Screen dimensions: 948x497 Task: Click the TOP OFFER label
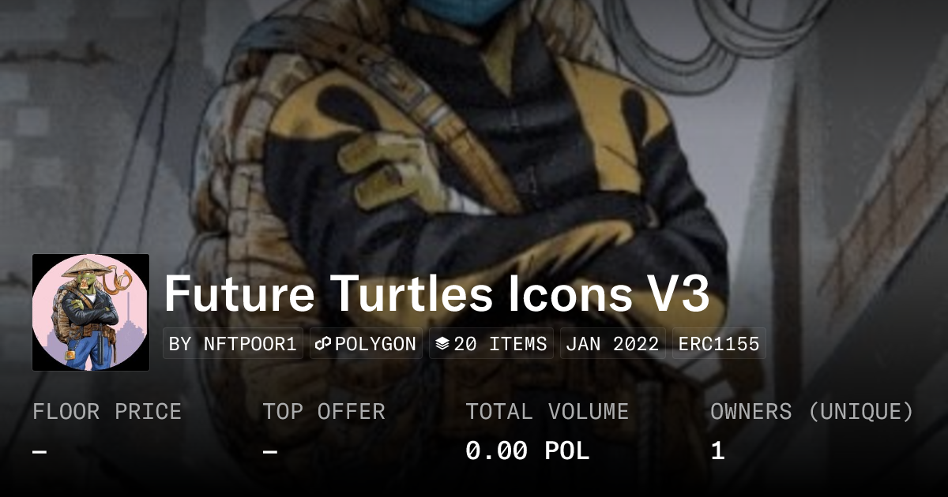(x=324, y=412)
